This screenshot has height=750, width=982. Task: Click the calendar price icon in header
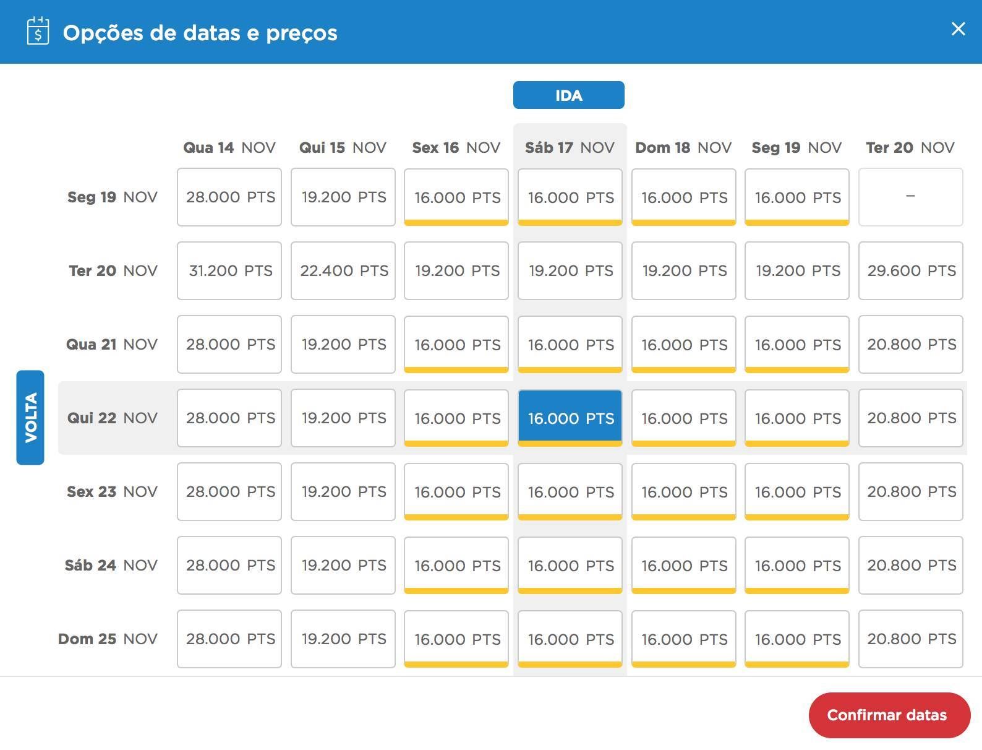pos(38,31)
